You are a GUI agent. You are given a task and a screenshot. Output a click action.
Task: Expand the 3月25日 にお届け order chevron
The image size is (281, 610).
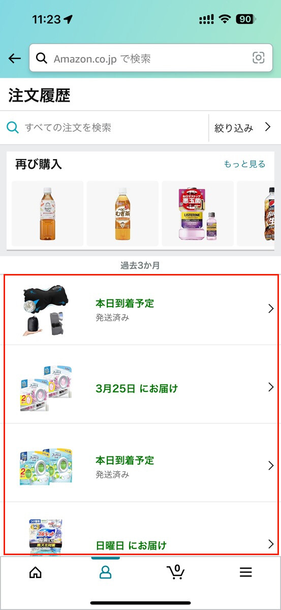click(271, 387)
